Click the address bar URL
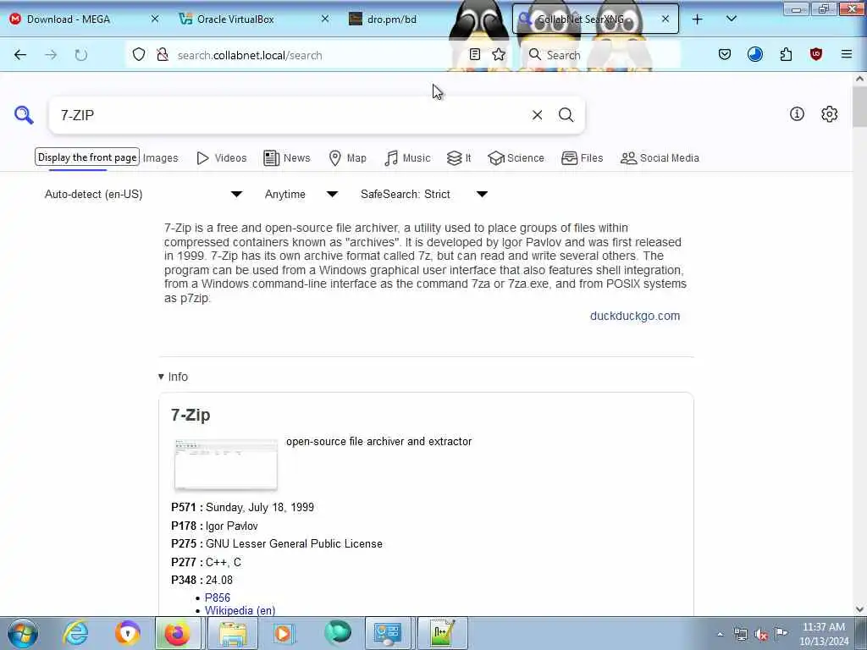 click(250, 55)
